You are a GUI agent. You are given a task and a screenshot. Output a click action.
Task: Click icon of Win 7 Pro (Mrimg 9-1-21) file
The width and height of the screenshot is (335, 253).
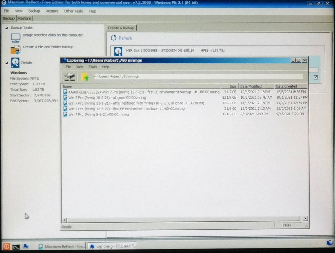coord(65,114)
